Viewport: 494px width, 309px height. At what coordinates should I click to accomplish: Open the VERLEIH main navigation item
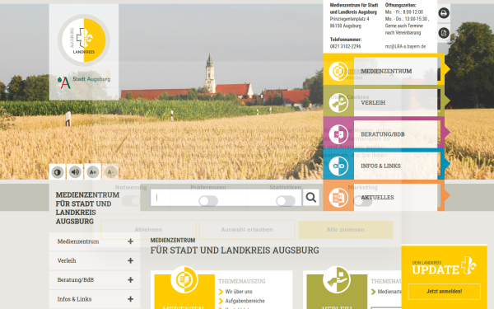point(384,101)
